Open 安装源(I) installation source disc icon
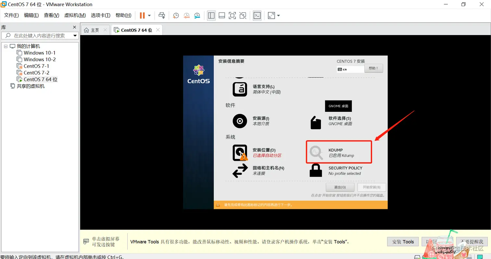The height and width of the screenshot is (259, 491). [240, 121]
